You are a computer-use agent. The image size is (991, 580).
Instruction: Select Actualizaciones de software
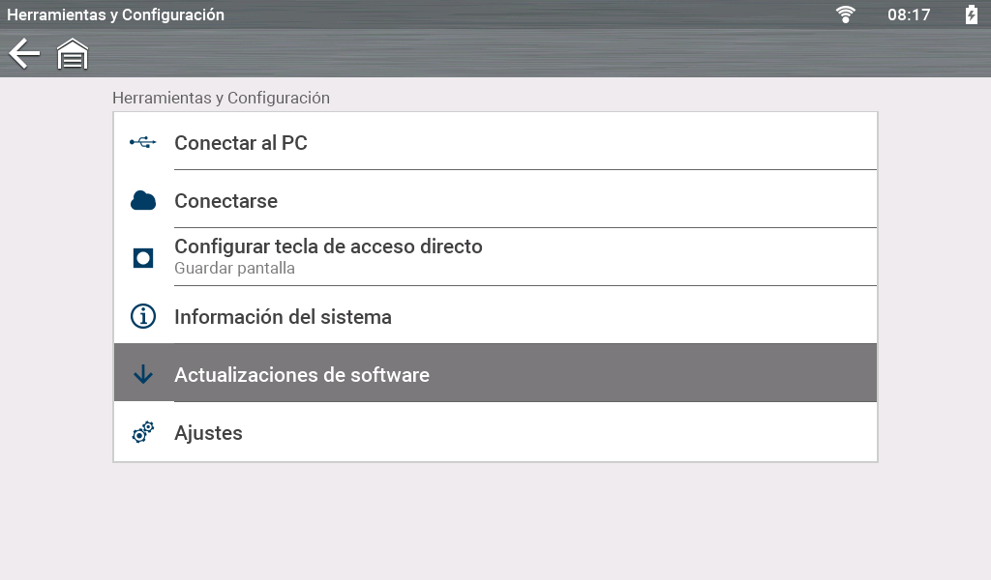(302, 375)
